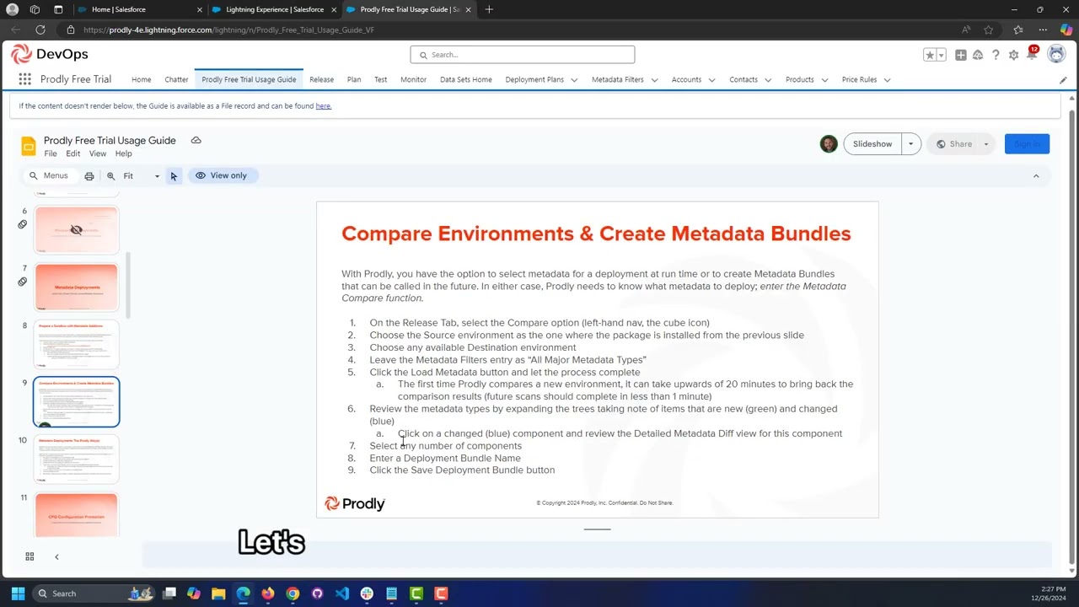Open the Home navigation tab
1079x607 pixels.
142,79
